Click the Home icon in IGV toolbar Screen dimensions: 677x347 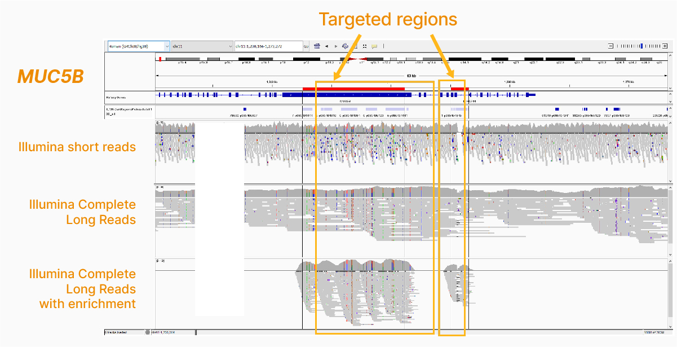[x=317, y=46]
